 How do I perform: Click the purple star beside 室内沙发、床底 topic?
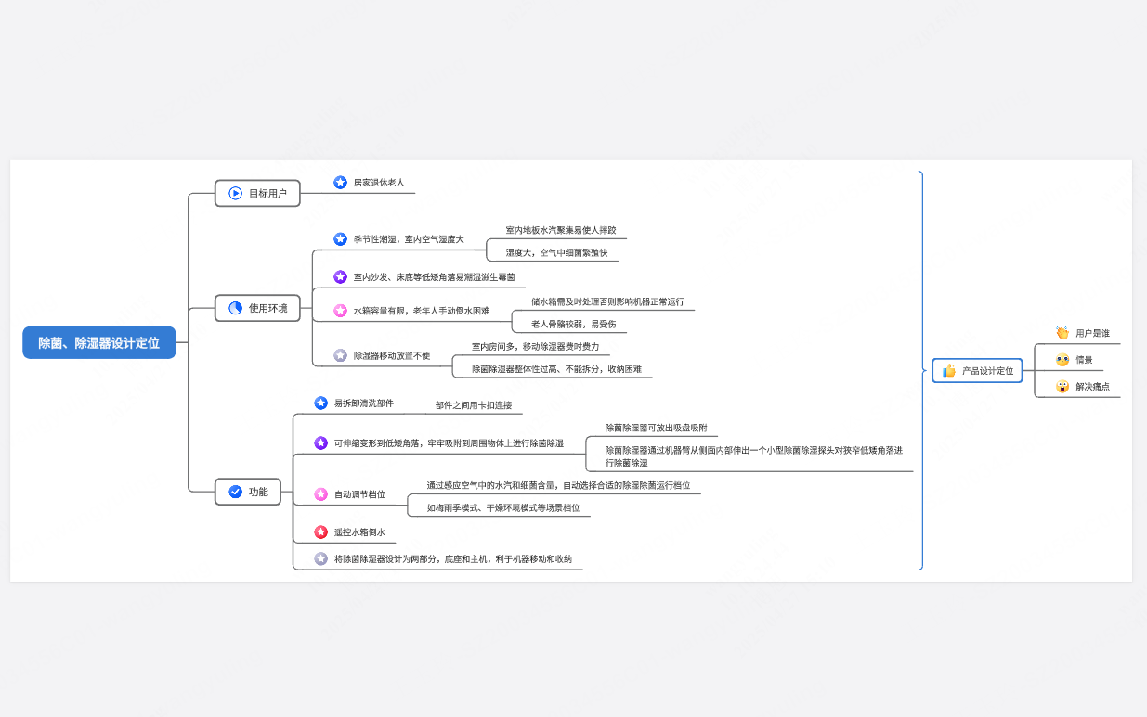coord(341,276)
